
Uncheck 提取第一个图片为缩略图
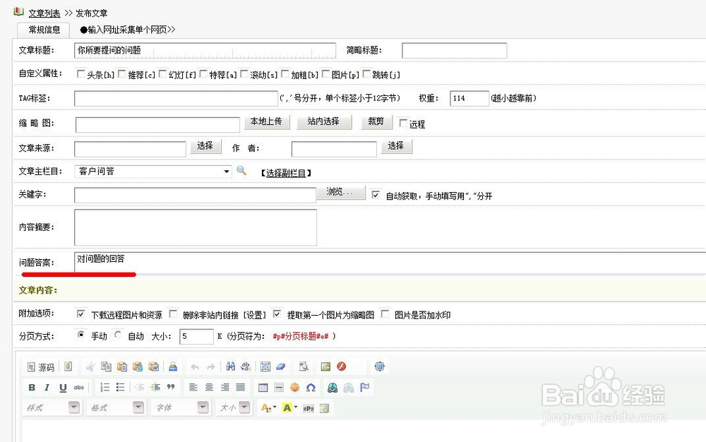tap(277, 315)
